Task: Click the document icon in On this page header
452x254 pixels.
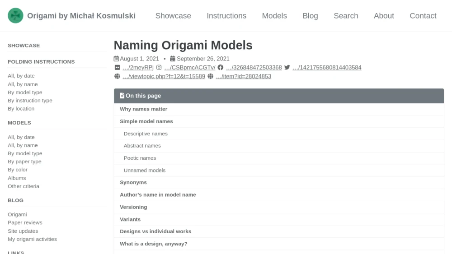Action: click(122, 96)
